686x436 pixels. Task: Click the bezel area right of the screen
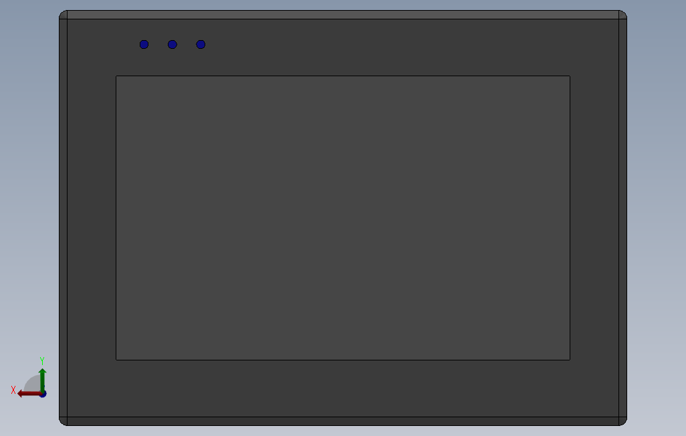(594, 218)
